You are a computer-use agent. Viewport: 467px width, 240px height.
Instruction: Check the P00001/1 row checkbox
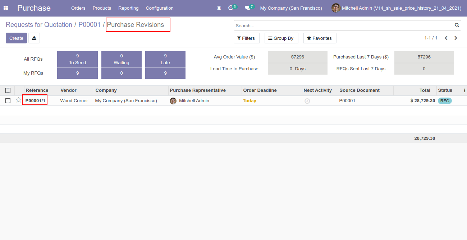[8, 101]
